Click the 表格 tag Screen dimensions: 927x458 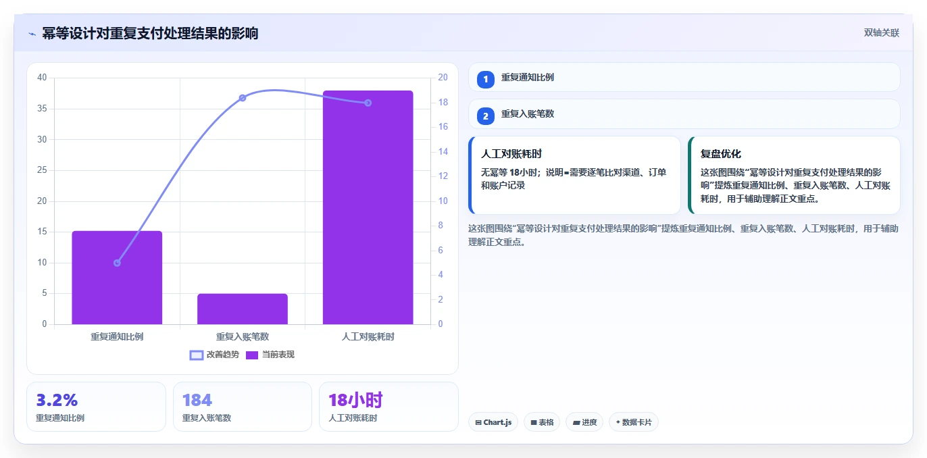coord(542,422)
